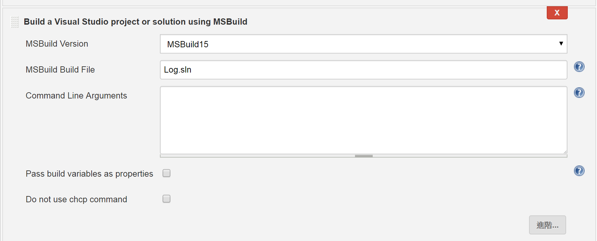The width and height of the screenshot is (597, 241).
Task: Click the MSBuild Version label
Action: (57, 44)
